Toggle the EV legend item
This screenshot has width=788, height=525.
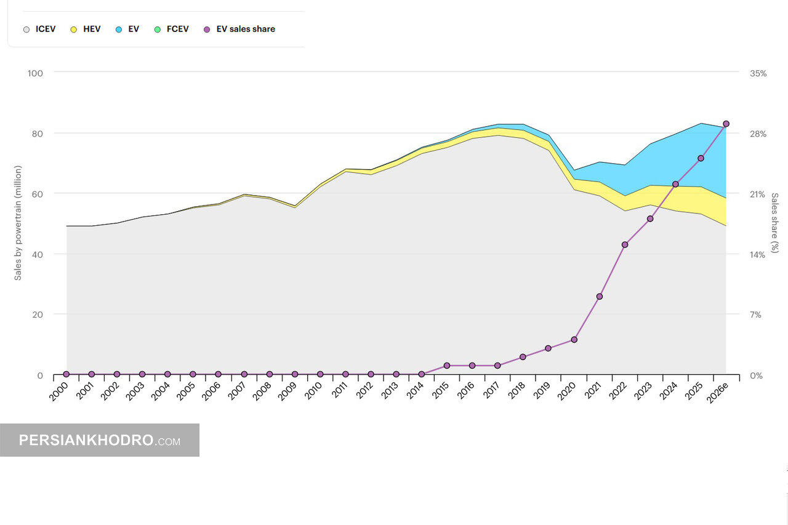(127, 29)
